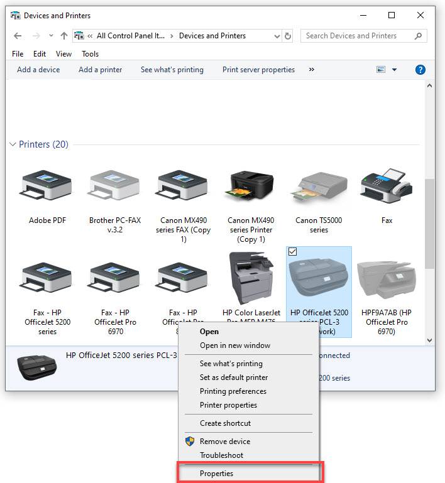The height and width of the screenshot is (483, 445).
Task: Open the Tools menu
Action: pyautogui.click(x=90, y=54)
